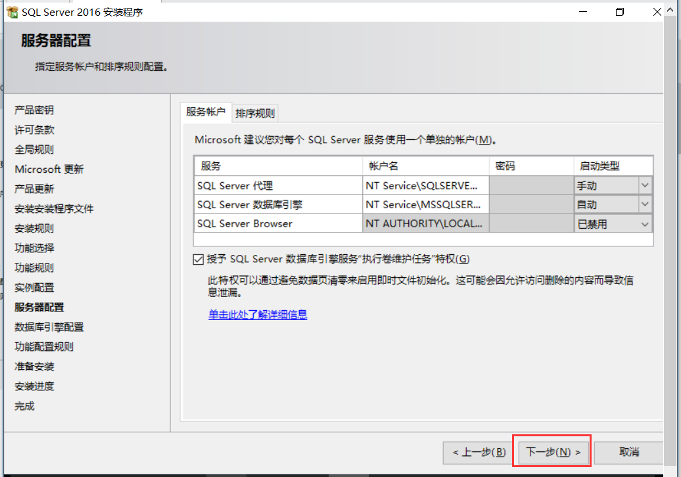This screenshot has width=681, height=477.
Task: Open the 启动类型 dropdown for SQL Server 代理
Action: 645,185
